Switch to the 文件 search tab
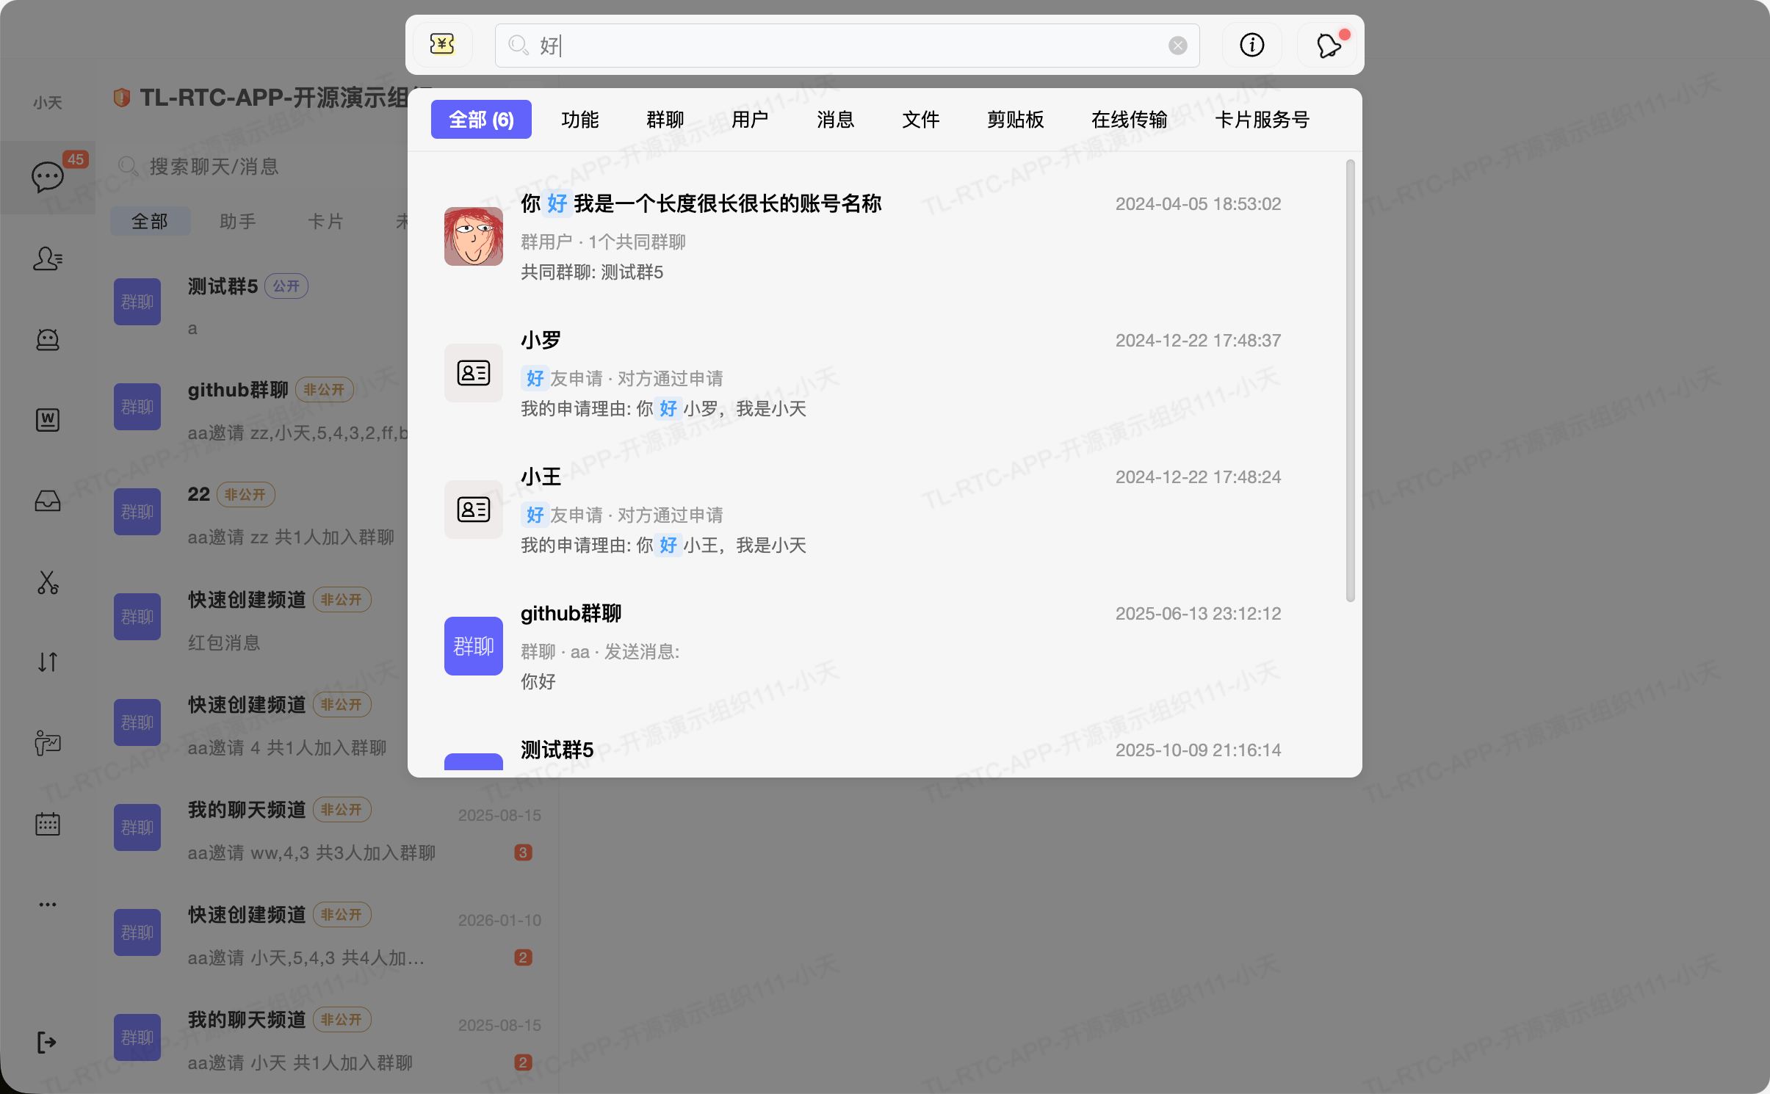Viewport: 1770px width, 1094px height. pos(920,120)
